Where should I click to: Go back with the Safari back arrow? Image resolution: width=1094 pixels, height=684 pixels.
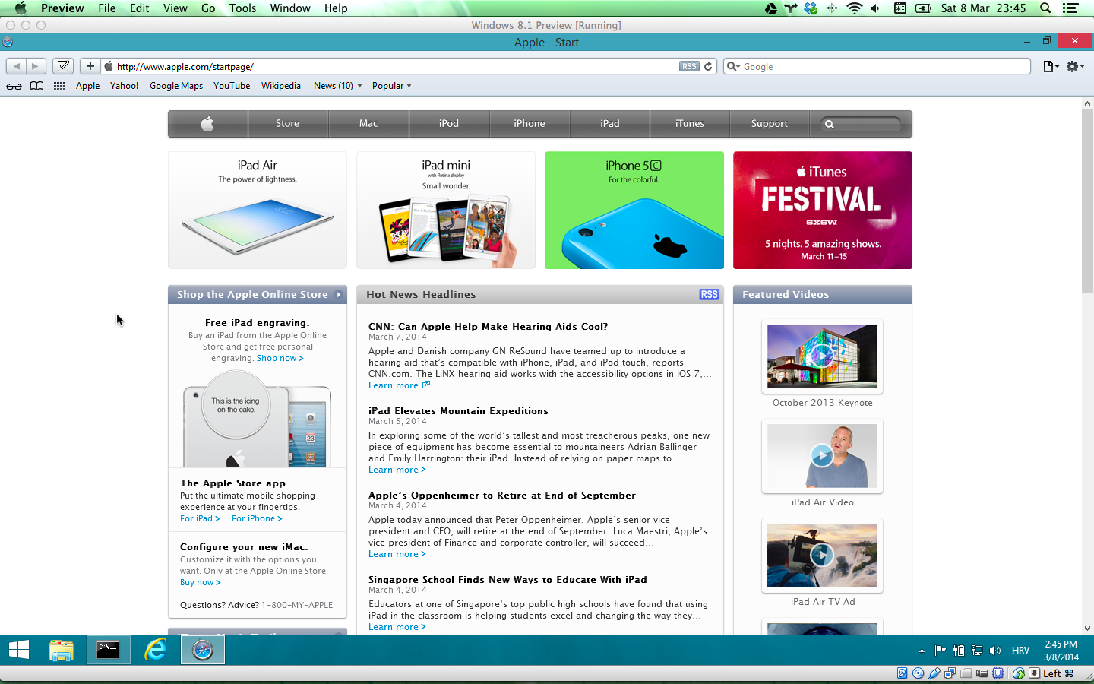17,66
